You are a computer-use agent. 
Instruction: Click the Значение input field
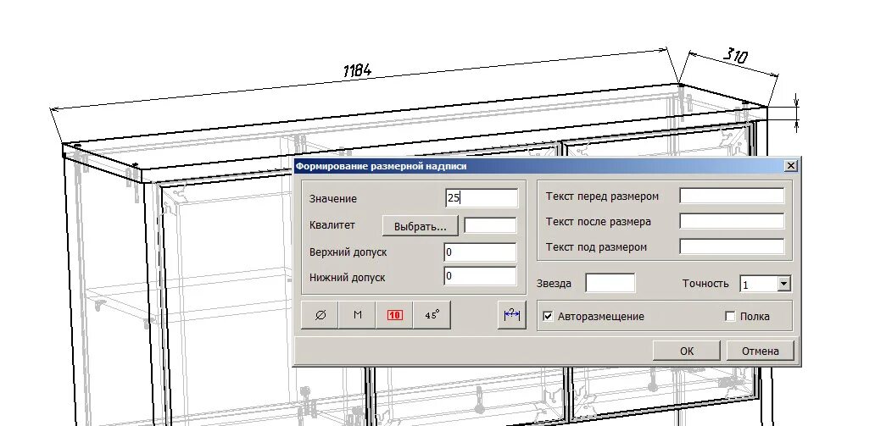[x=482, y=198]
